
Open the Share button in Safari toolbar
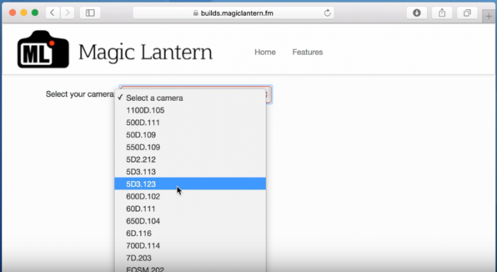[x=442, y=13]
